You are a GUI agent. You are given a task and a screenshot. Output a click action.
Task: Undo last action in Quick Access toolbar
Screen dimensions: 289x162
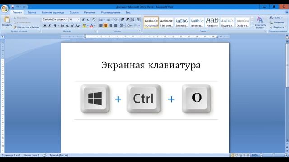click(x=18, y=7)
